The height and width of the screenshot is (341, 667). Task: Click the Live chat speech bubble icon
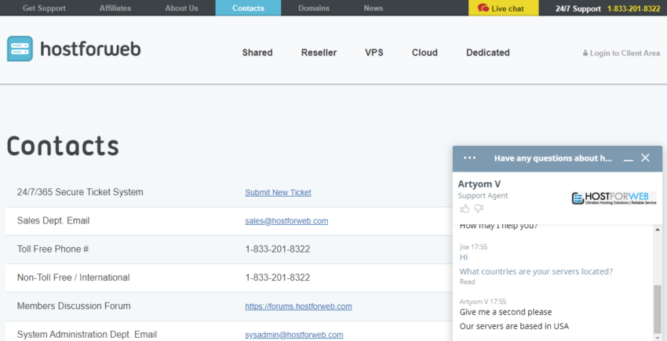[483, 8]
